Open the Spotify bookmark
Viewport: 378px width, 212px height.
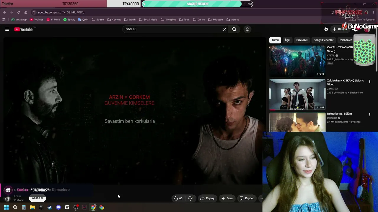(x=69, y=20)
